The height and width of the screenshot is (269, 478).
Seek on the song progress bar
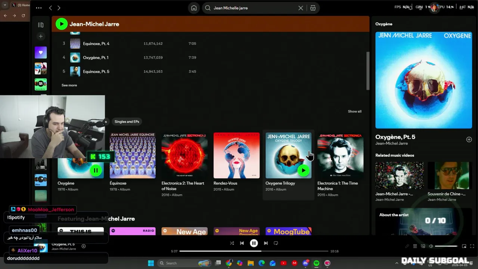click(254, 251)
